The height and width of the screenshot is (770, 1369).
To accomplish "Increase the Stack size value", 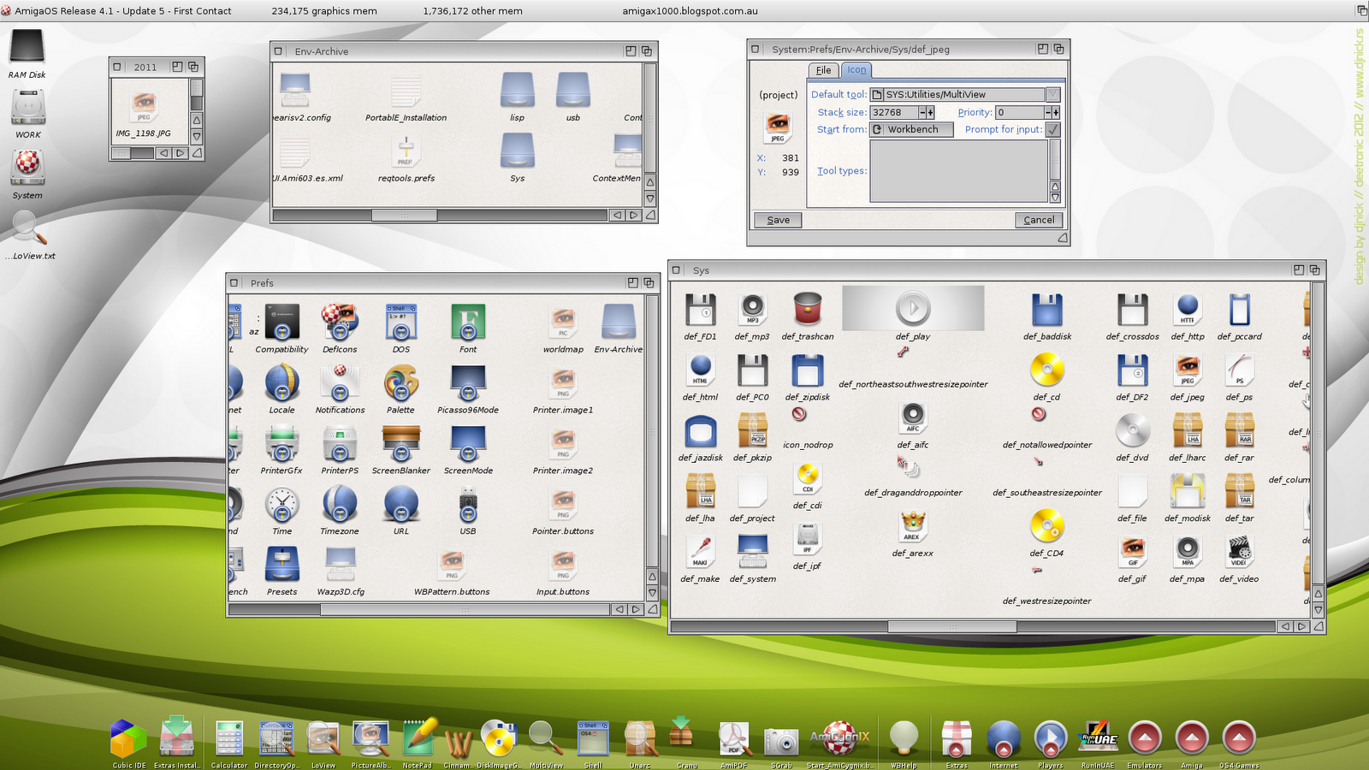I will pos(931,113).
